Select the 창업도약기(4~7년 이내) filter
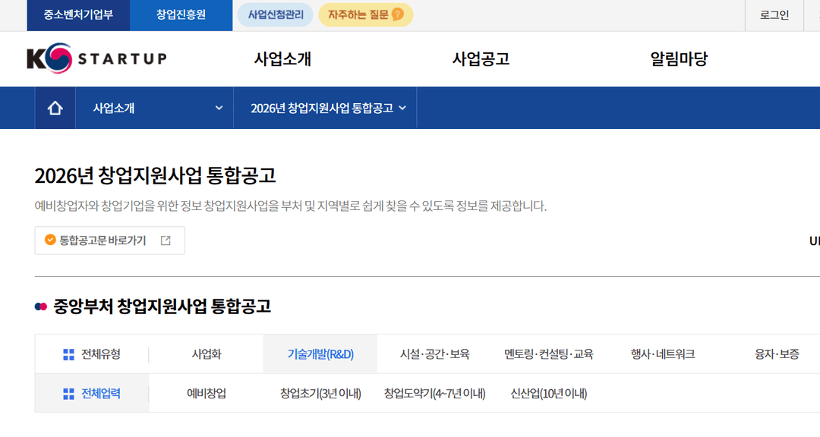820x437 pixels. tap(434, 394)
